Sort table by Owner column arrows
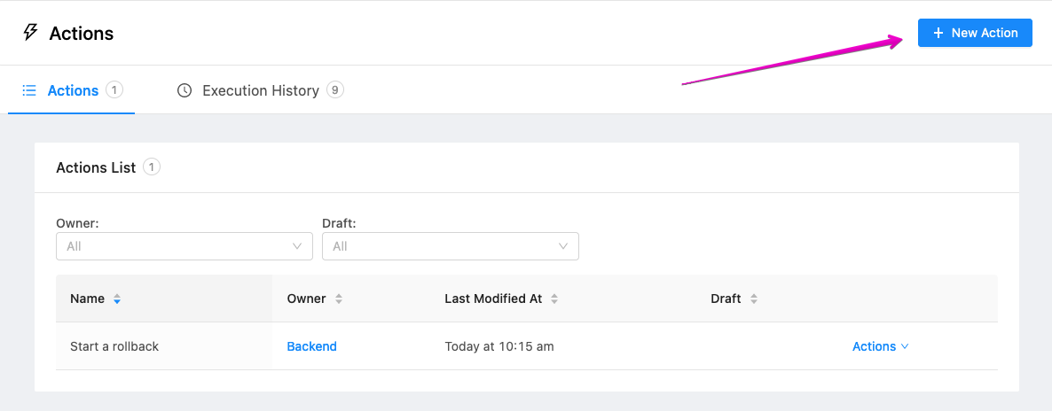 [339, 299]
